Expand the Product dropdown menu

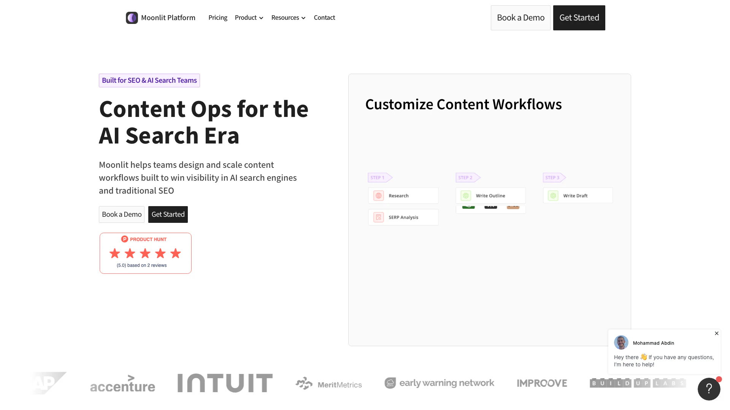pos(249,18)
